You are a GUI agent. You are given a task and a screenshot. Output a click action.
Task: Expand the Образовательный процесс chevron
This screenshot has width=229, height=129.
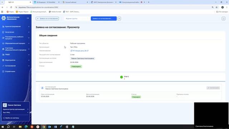pyautogui.click(x=29, y=43)
